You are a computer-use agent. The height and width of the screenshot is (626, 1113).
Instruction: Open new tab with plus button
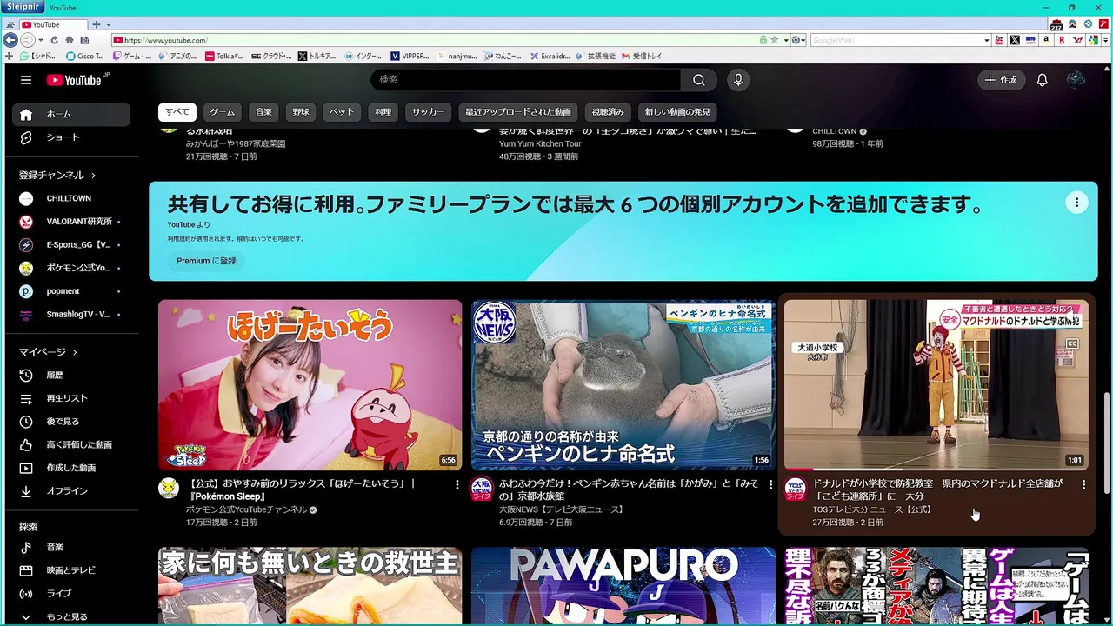[96, 24]
